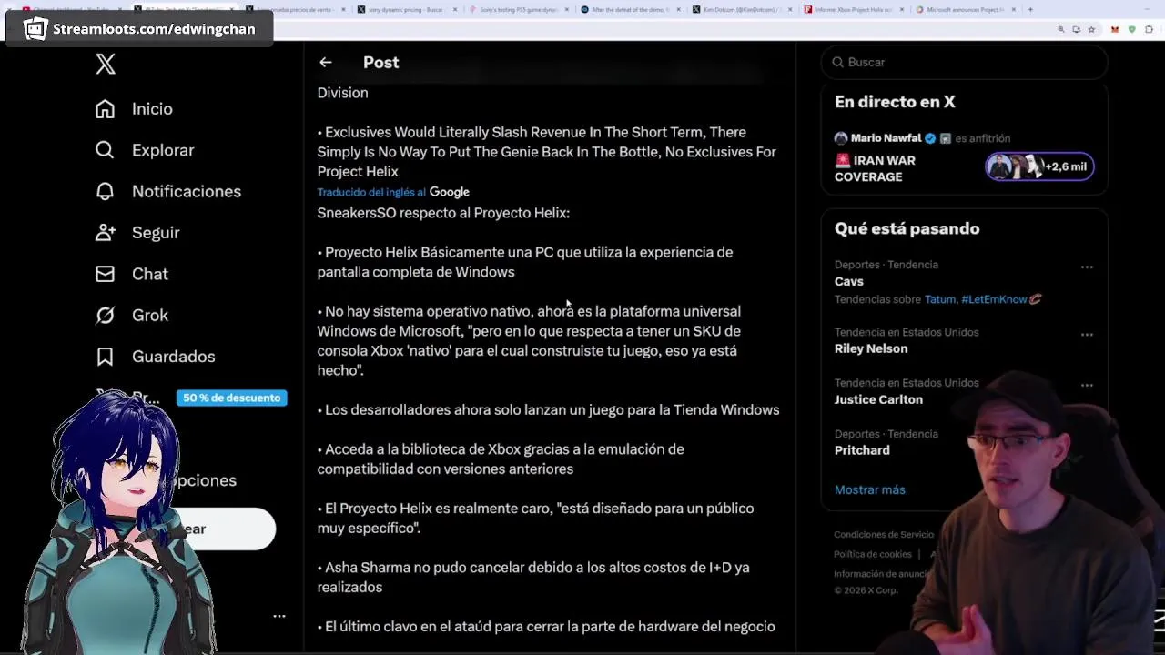Click into the Buscar search field
The width and height of the screenshot is (1165, 655).
[965, 62]
